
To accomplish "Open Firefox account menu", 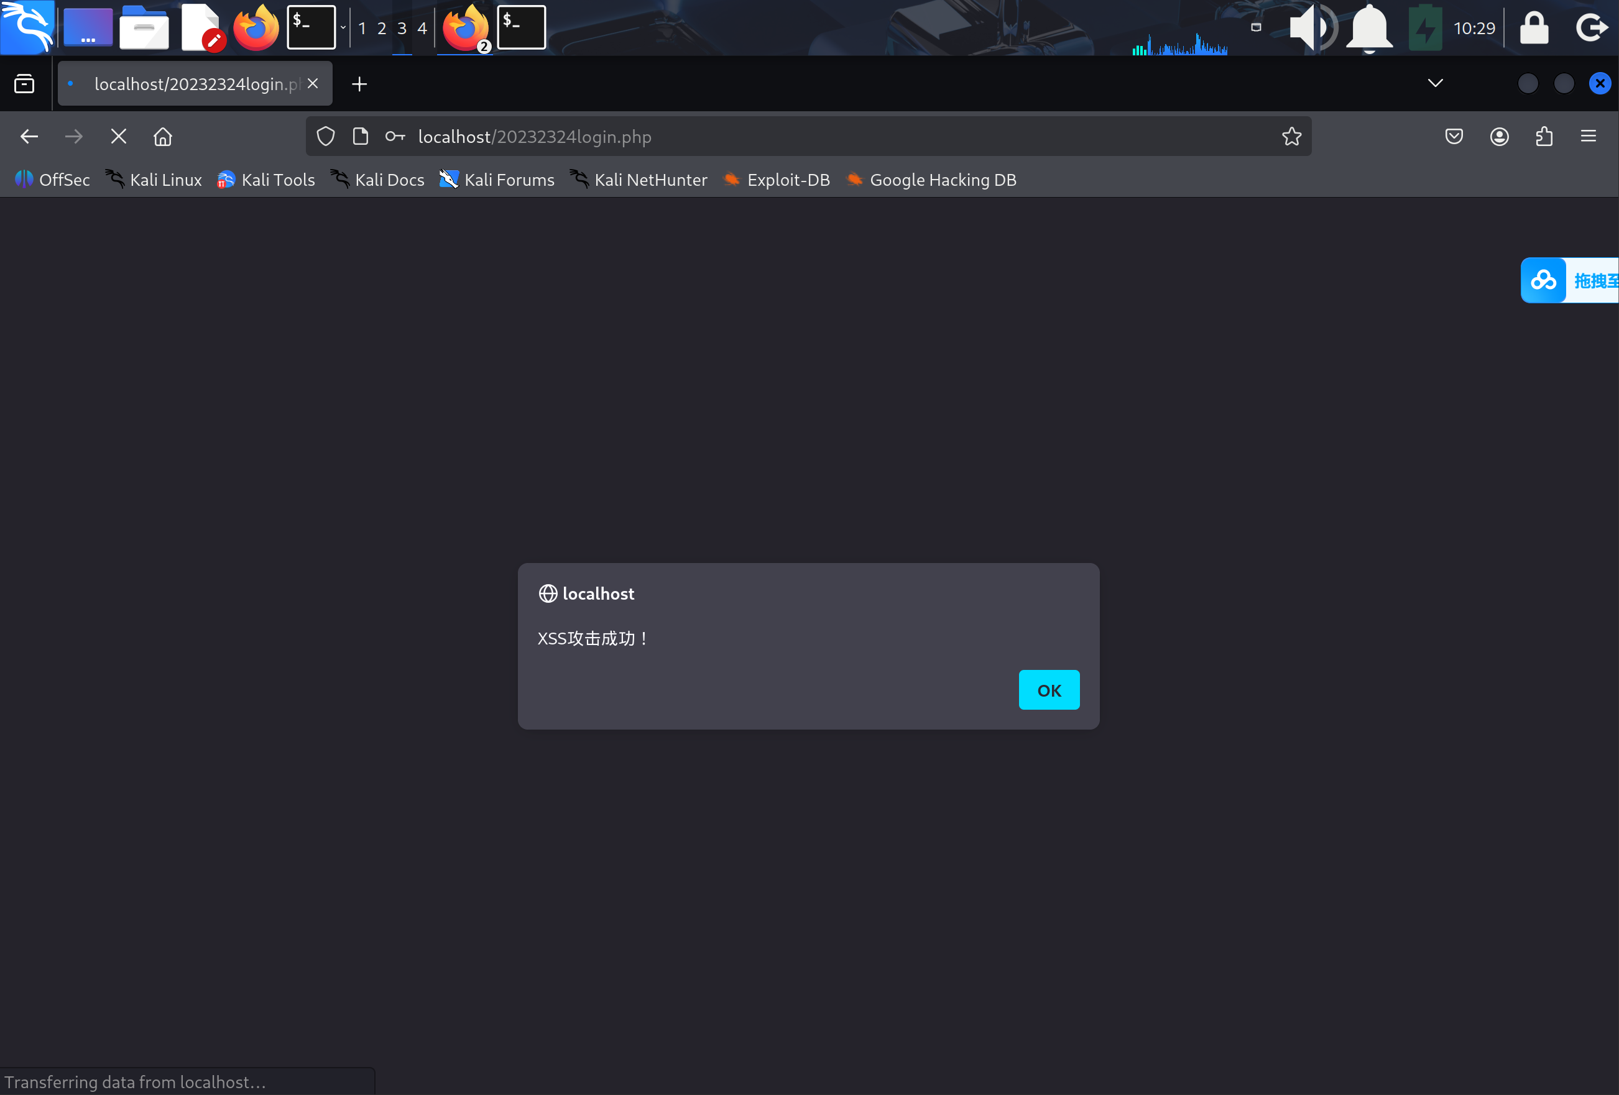I will [1498, 137].
